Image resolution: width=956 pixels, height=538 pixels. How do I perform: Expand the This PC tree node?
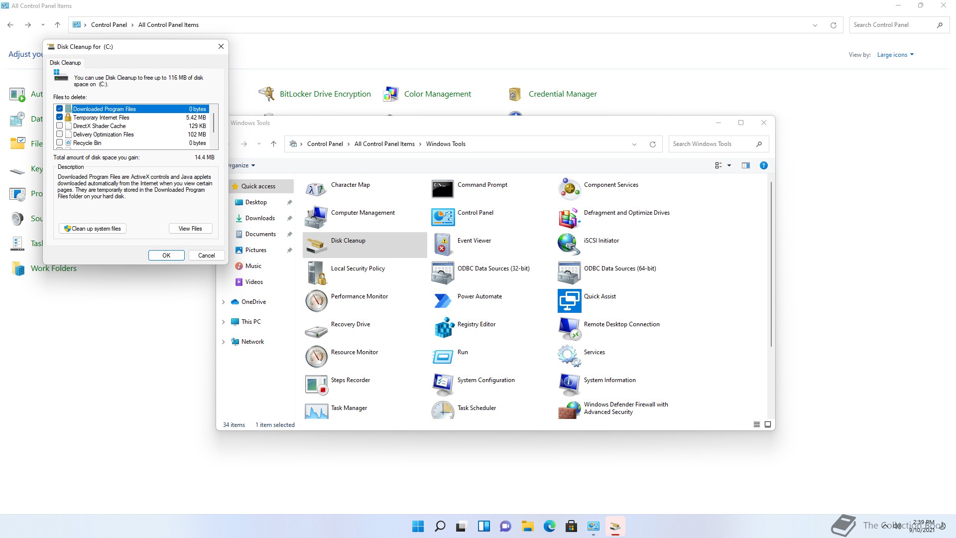pos(224,322)
